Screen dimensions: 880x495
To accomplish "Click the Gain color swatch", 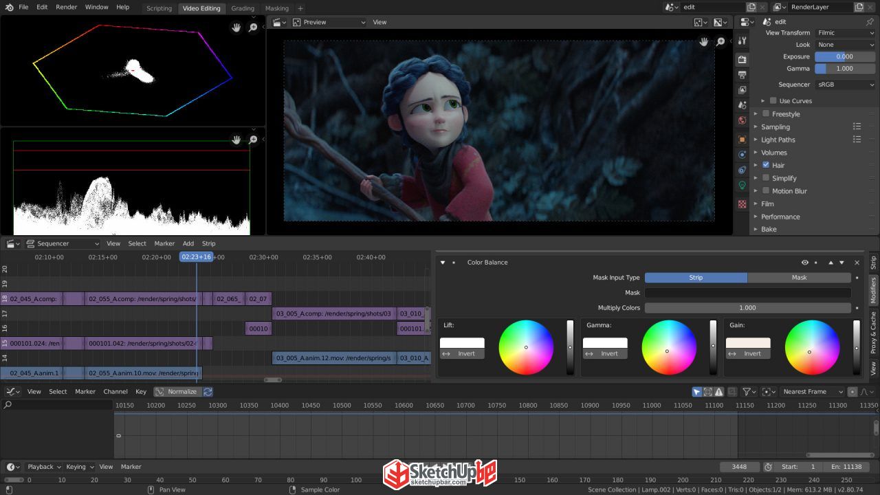I will (x=748, y=343).
